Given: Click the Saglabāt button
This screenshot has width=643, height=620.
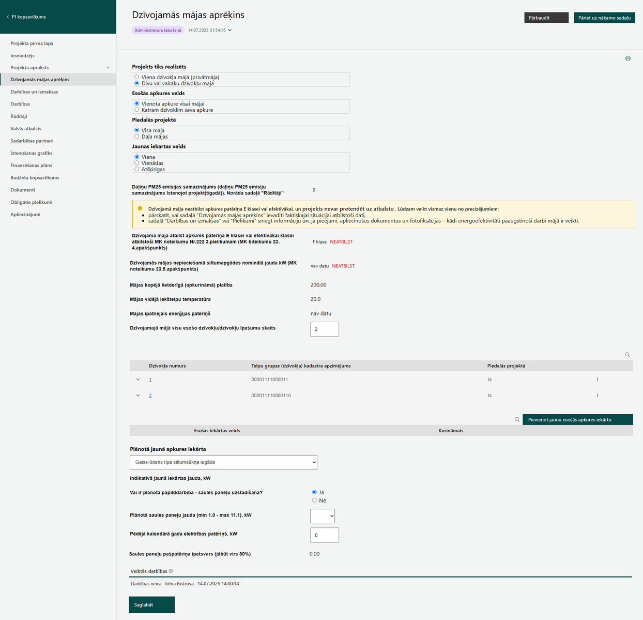Looking at the screenshot, I should click(x=151, y=604).
